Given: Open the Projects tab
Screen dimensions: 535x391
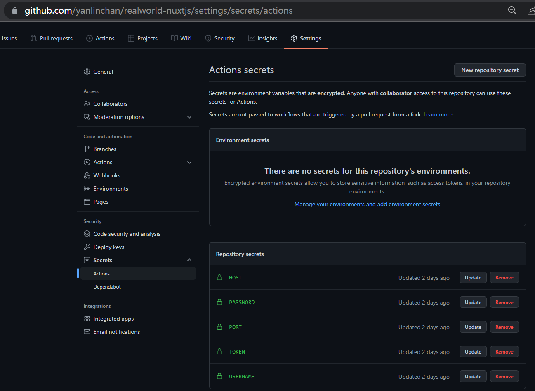Looking at the screenshot, I should click(x=143, y=38).
